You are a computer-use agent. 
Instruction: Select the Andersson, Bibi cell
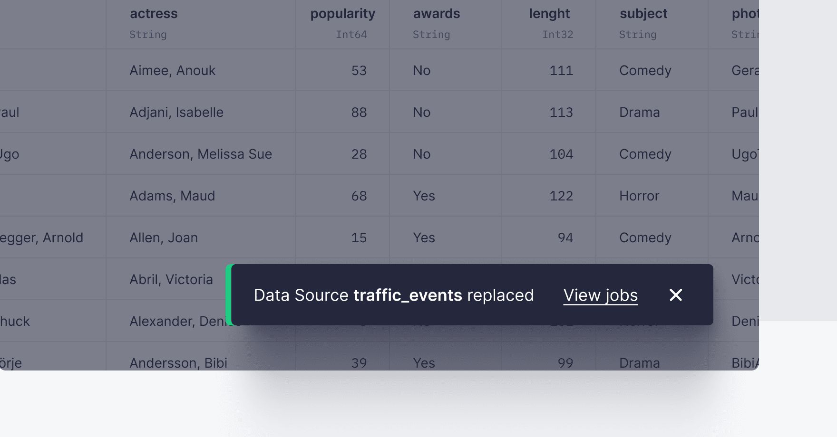click(x=178, y=363)
